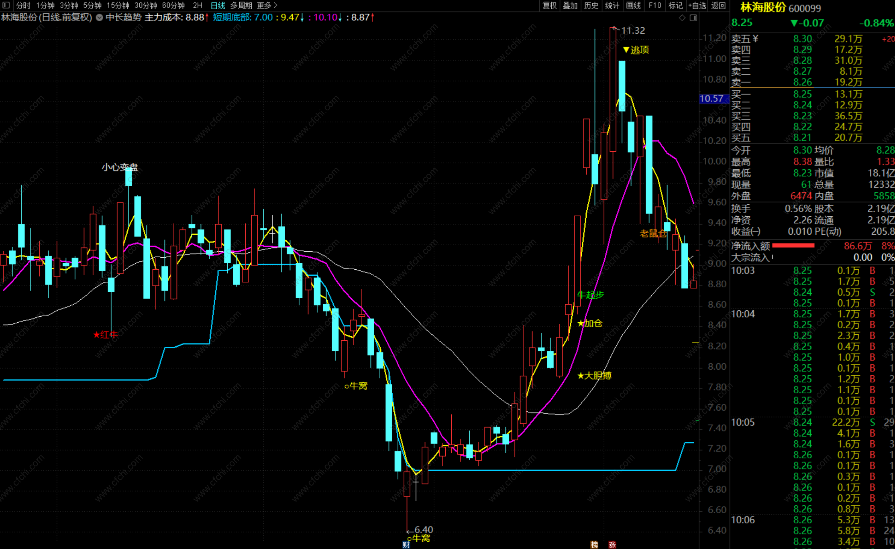Add stock via +自选 button
The height and width of the screenshot is (549, 895).
click(697, 5)
